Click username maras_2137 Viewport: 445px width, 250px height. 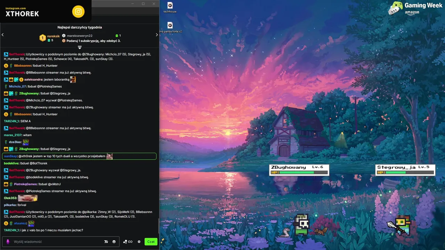[x=13, y=135]
